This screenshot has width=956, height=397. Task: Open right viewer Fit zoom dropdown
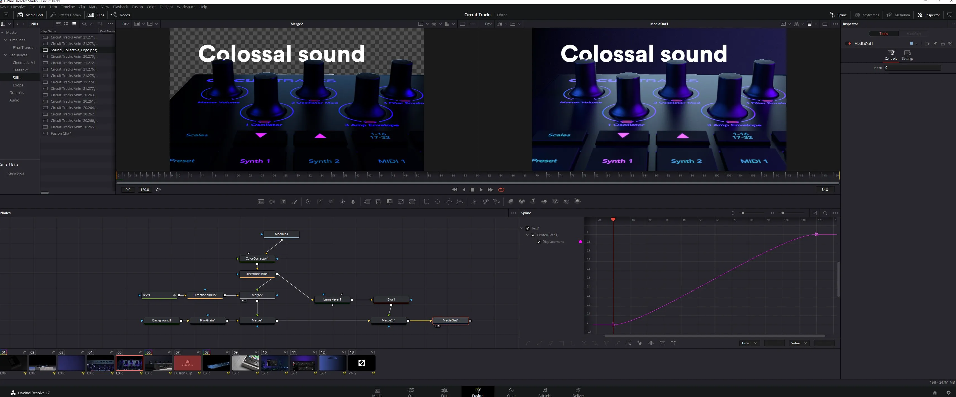488,24
